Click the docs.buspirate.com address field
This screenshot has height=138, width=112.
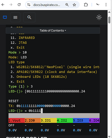(47, 5)
